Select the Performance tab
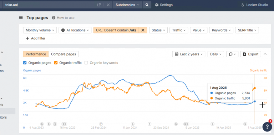 (x=36, y=54)
